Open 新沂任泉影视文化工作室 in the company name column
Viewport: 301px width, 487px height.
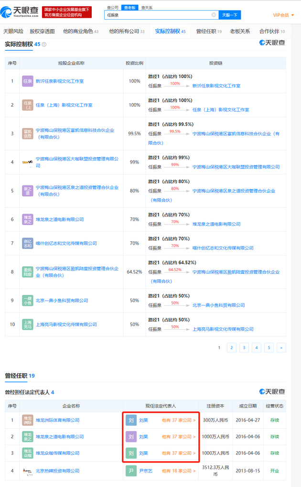[x=60, y=81]
